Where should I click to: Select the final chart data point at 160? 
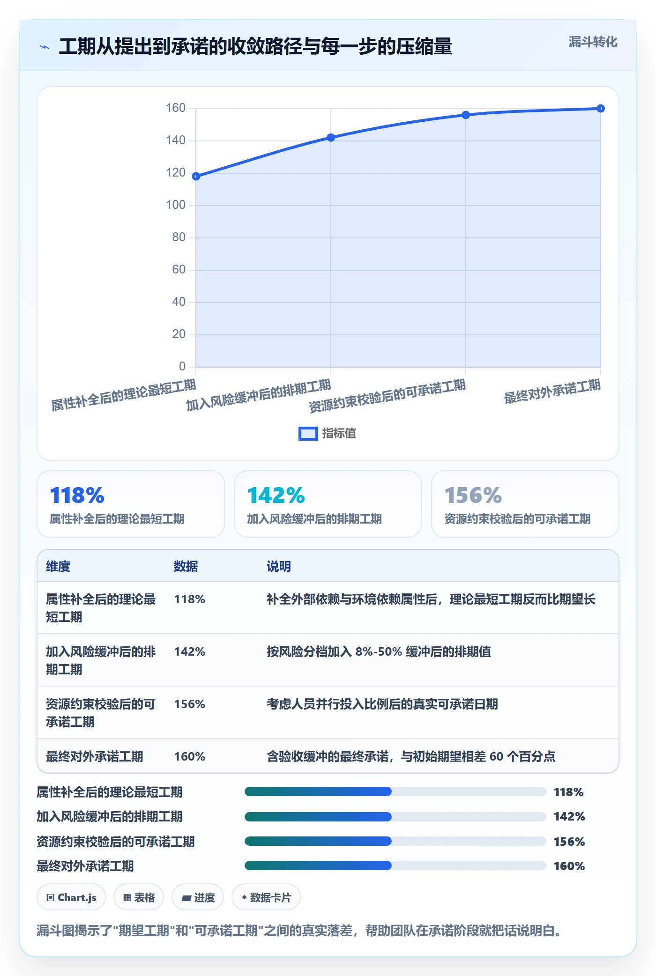coord(601,109)
